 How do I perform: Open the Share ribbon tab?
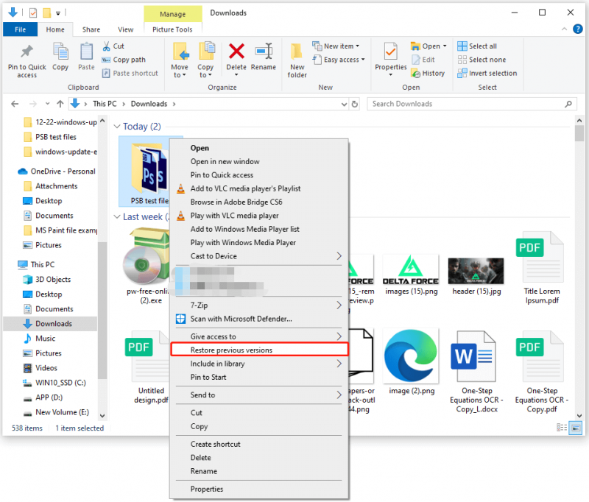pyautogui.click(x=91, y=29)
